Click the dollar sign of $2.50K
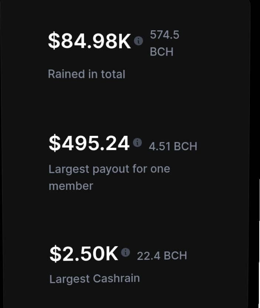 click(55, 253)
